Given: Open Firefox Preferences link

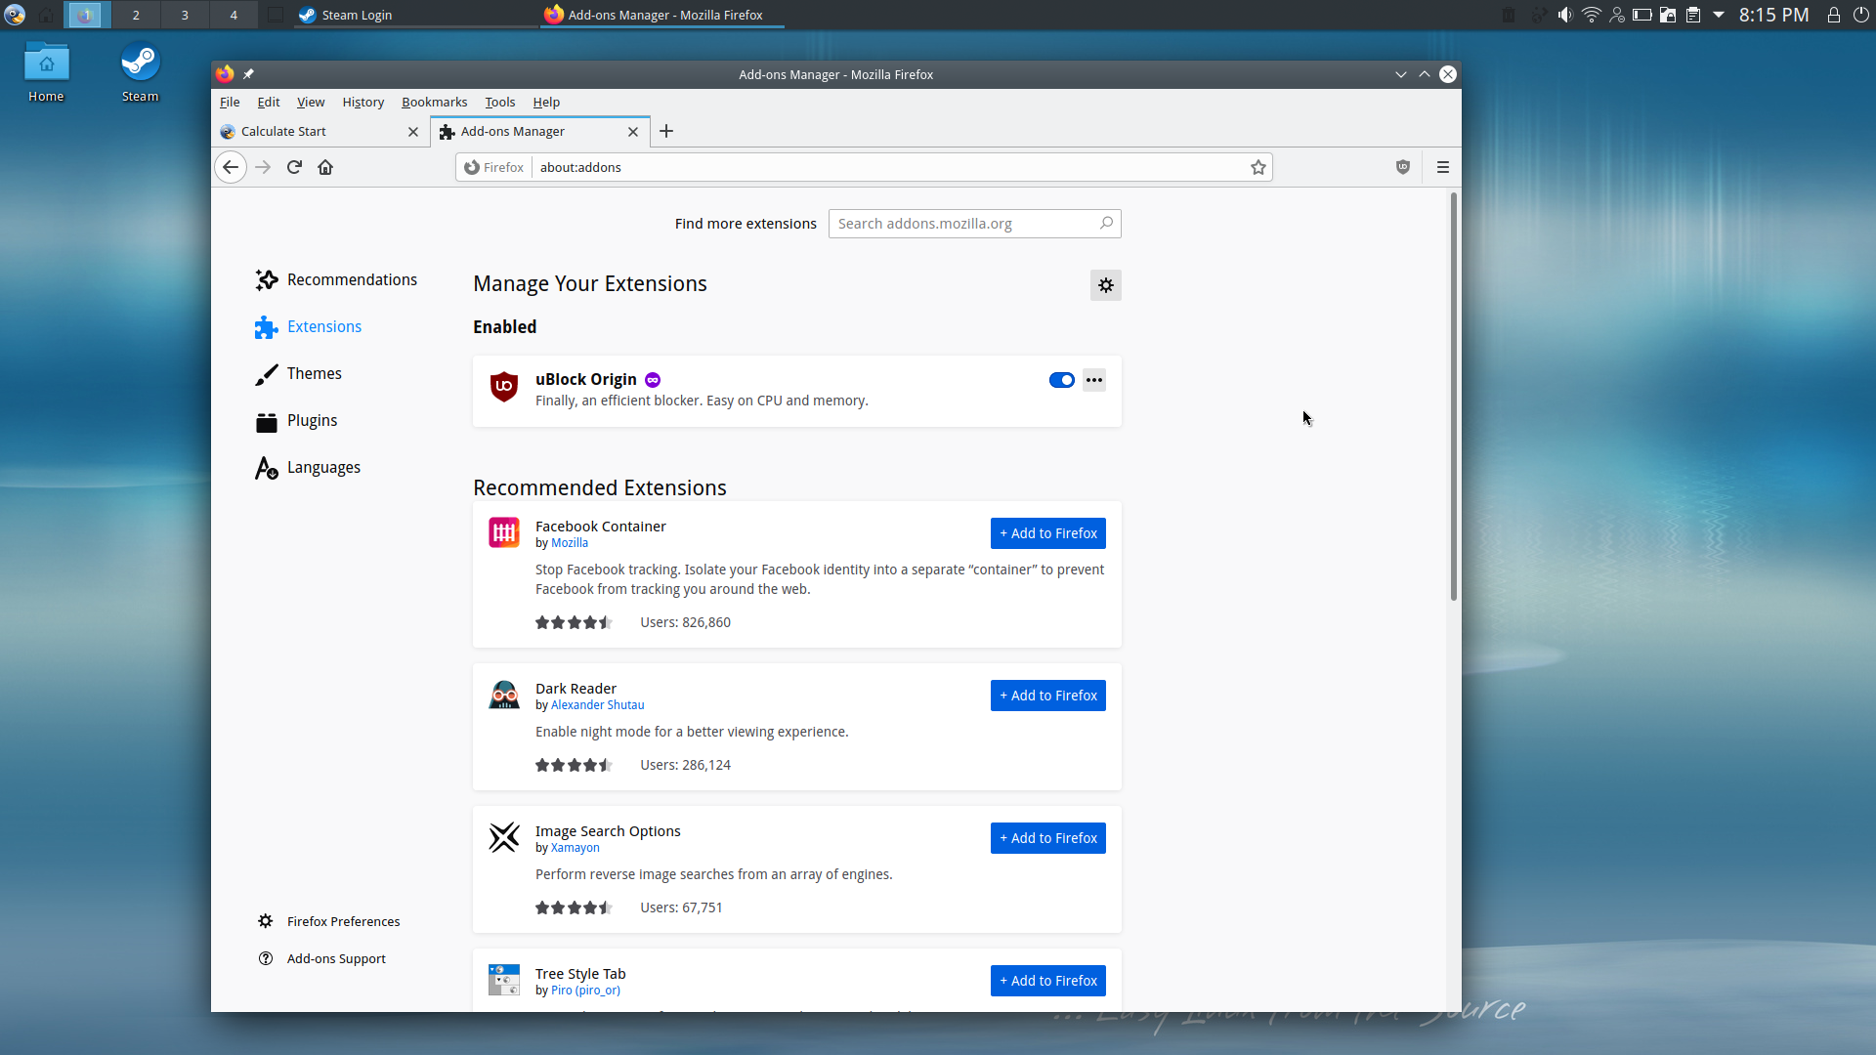Looking at the screenshot, I should coord(329,921).
